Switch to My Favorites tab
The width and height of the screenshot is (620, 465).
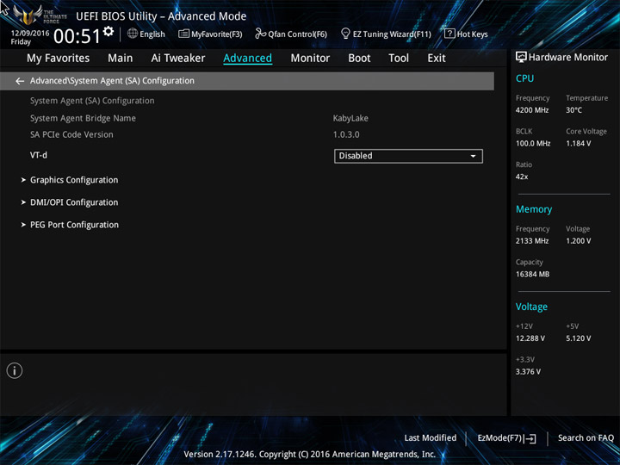pos(59,59)
